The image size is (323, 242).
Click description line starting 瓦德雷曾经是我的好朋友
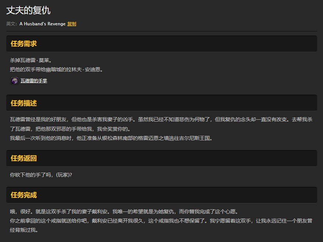[x=161, y=120]
